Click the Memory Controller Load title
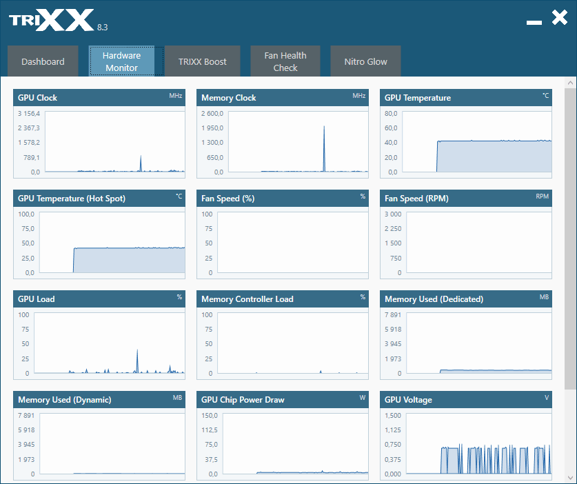Viewport: 577px width, 484px height. click(x=247, y=299)
